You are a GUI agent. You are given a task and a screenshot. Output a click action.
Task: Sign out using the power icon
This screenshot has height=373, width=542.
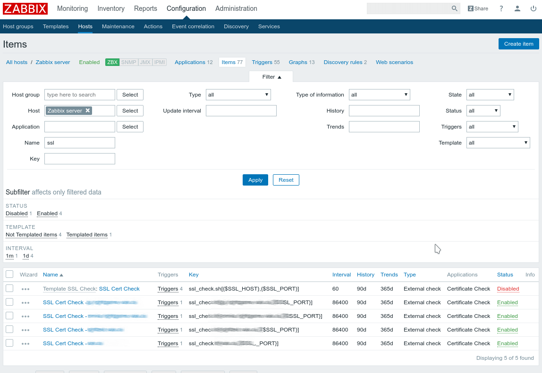[533, 8]
